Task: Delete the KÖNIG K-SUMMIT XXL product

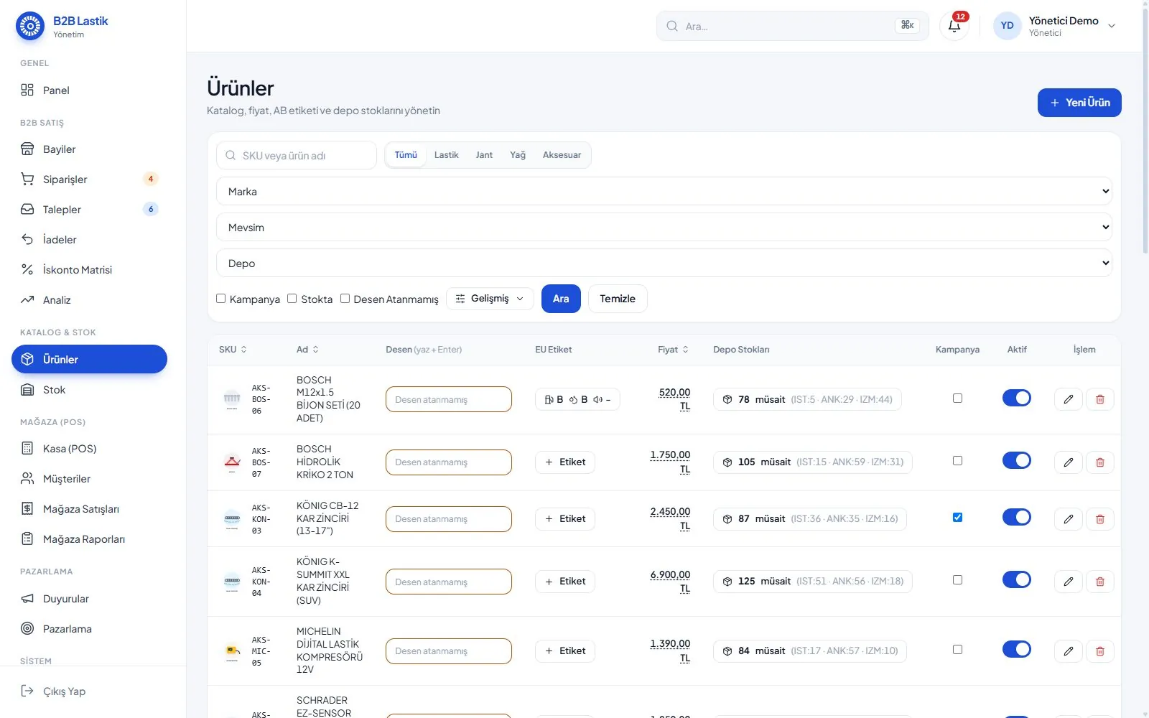Action: [x=1099, y=582]
